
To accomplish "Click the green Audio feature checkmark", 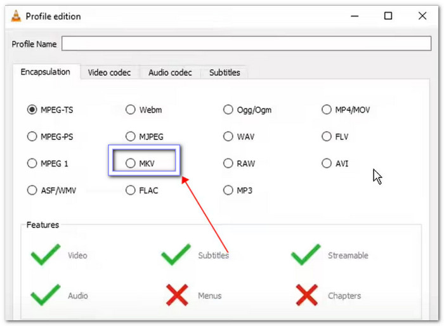I will pos(45,295).
